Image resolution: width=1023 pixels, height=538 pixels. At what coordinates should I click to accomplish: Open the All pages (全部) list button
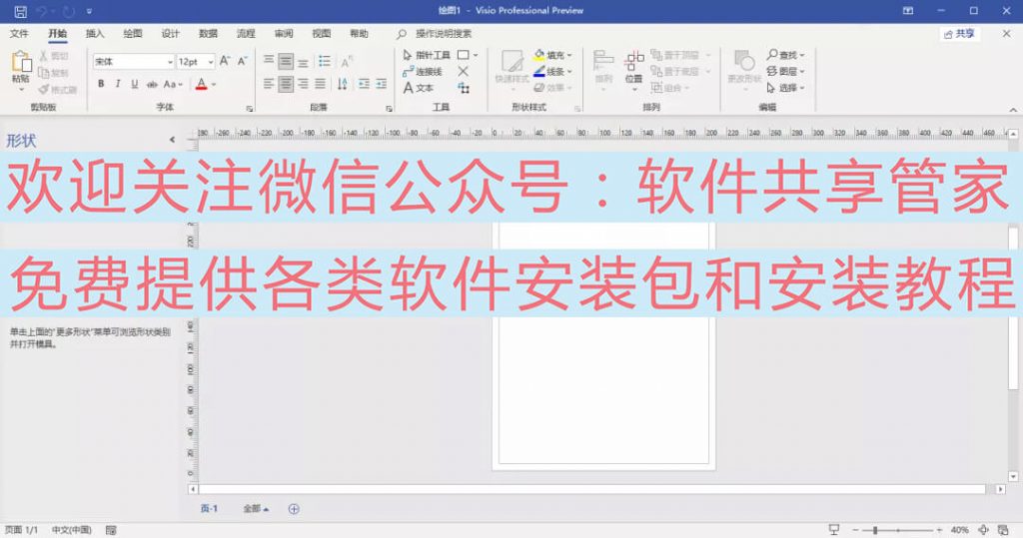coord(256,509)
